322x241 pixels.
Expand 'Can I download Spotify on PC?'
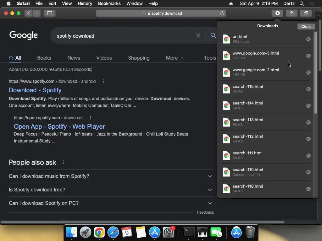(111, 203)
